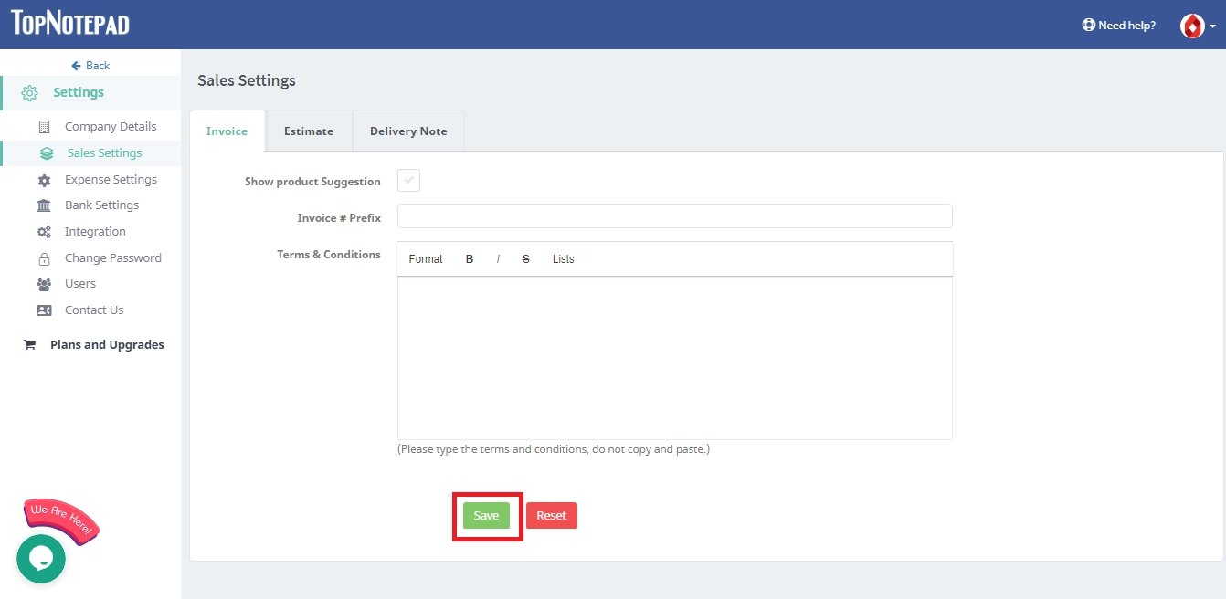Click the Back arrow icon
This screenshot has height=599, width=1226.
pyautogui.click(x=77, y=66)
